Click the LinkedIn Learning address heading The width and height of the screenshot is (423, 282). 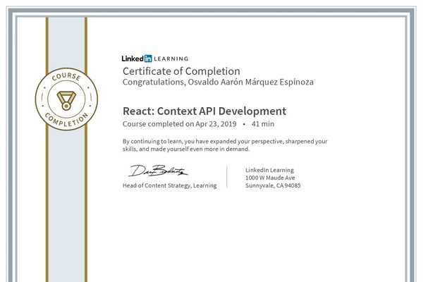269,170
